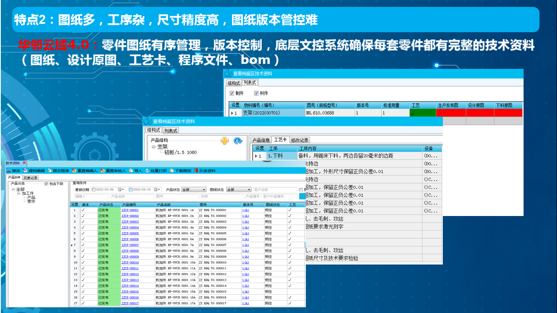Screen dimensions: 557x313
Task: Click the 编辑人 input field
Action: [91, 196]
